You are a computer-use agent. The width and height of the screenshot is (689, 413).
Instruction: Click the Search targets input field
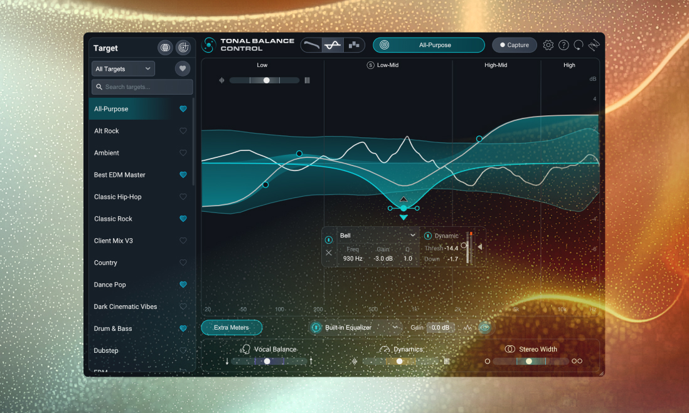point(142,86)
